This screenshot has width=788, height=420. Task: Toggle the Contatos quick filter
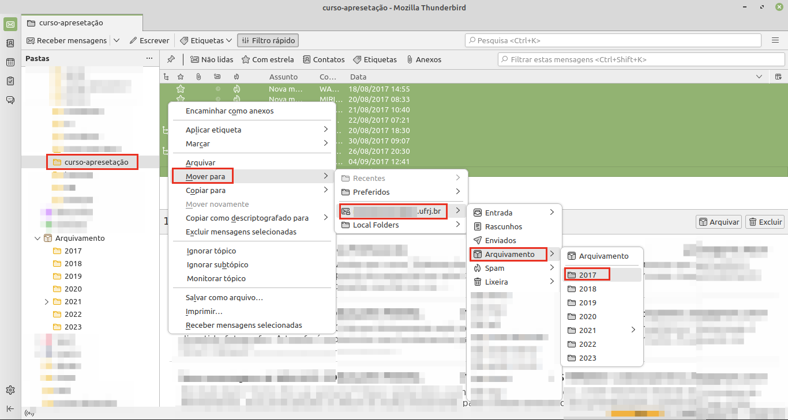(324, 59)
